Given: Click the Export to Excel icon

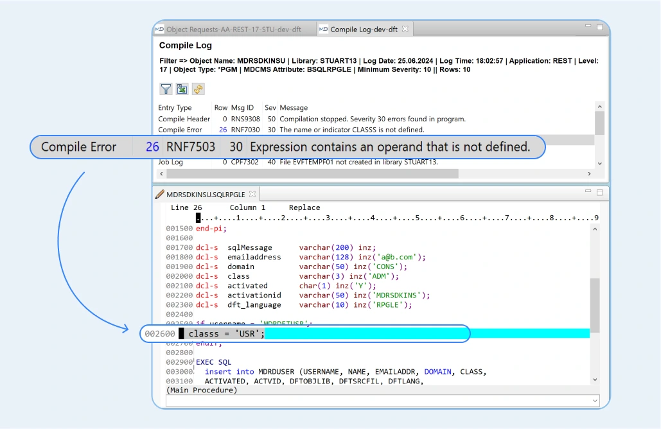Looking at the screenshot, I should tap(182, 89).
